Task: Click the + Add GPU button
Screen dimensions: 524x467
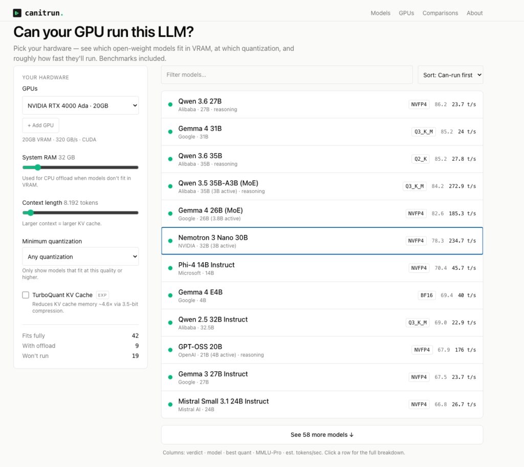Action: (x=40, y=125)
